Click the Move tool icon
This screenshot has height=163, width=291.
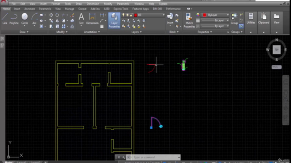click(51, 15)
